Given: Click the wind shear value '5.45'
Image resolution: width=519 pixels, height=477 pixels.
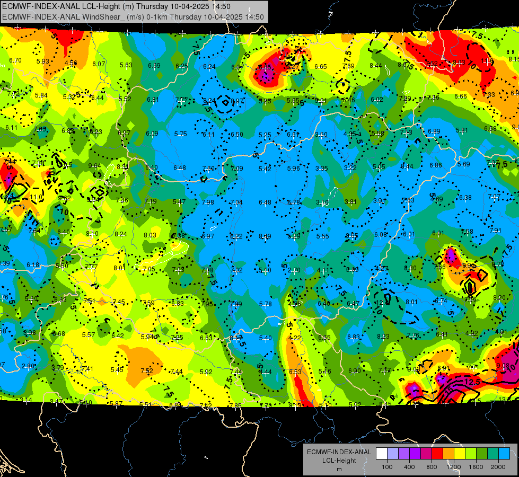Looking at the screenshot, I should (117, 370).
